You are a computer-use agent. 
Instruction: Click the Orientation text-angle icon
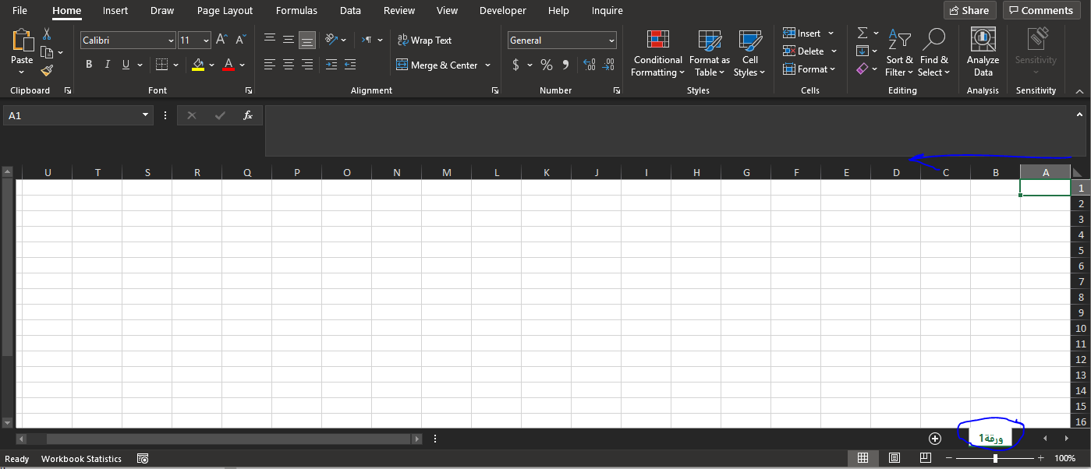coord(331,40)
